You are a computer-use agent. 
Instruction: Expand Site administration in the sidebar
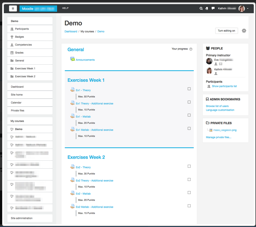tap(22, 218)
